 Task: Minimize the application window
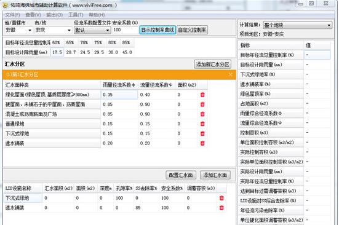point(301,4)
